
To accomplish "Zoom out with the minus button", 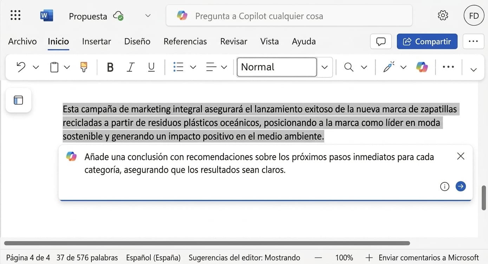I will [x=318, y=258].
